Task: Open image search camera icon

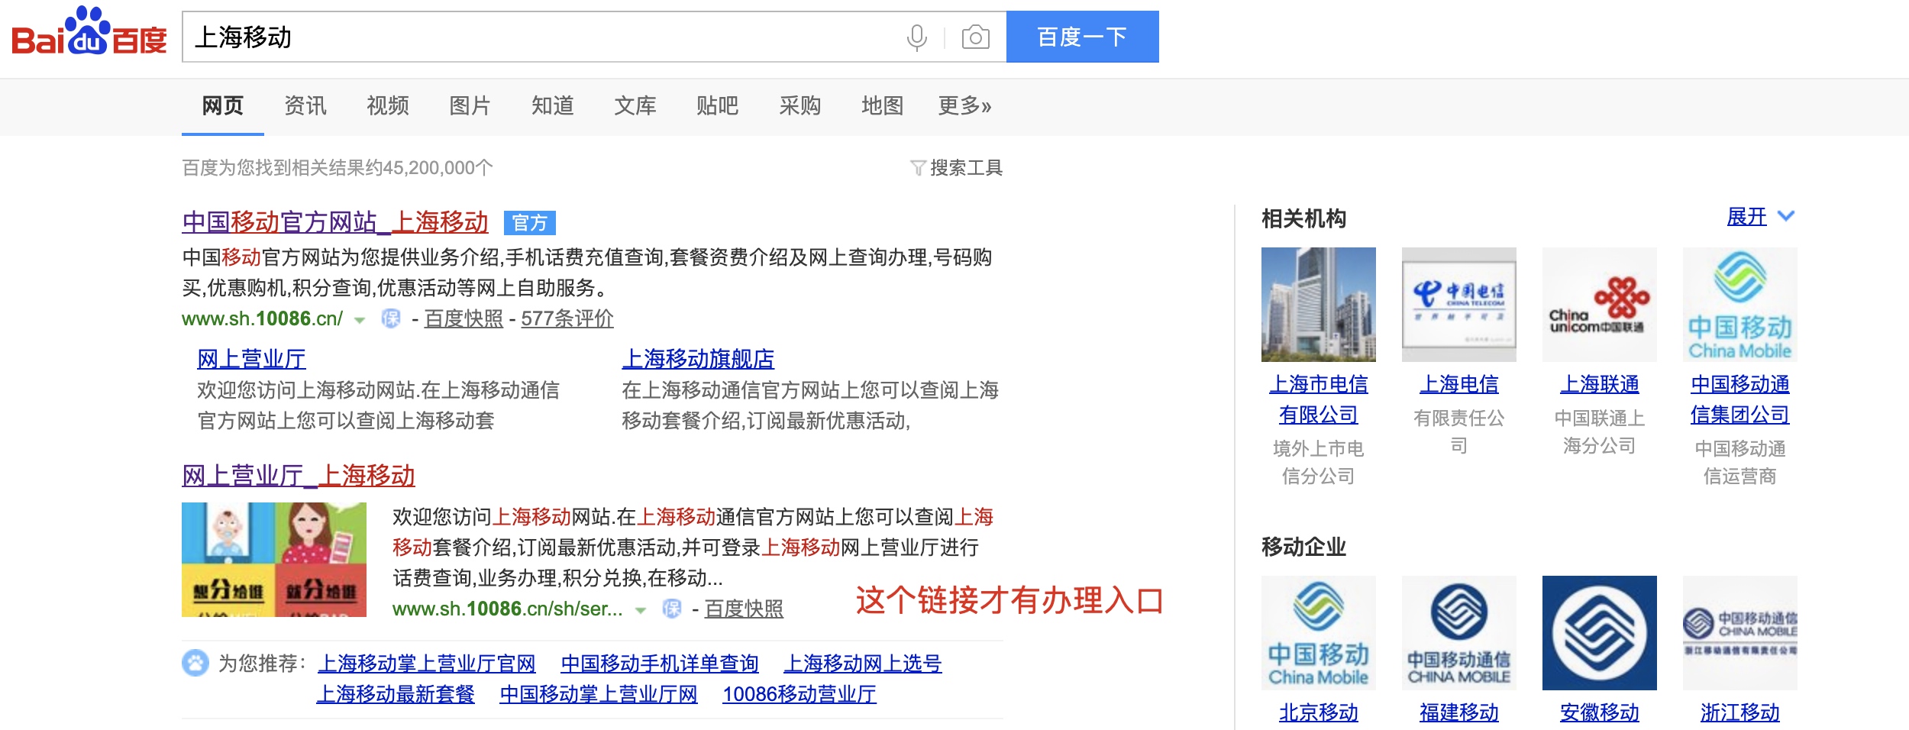Action: coord(975,37)
